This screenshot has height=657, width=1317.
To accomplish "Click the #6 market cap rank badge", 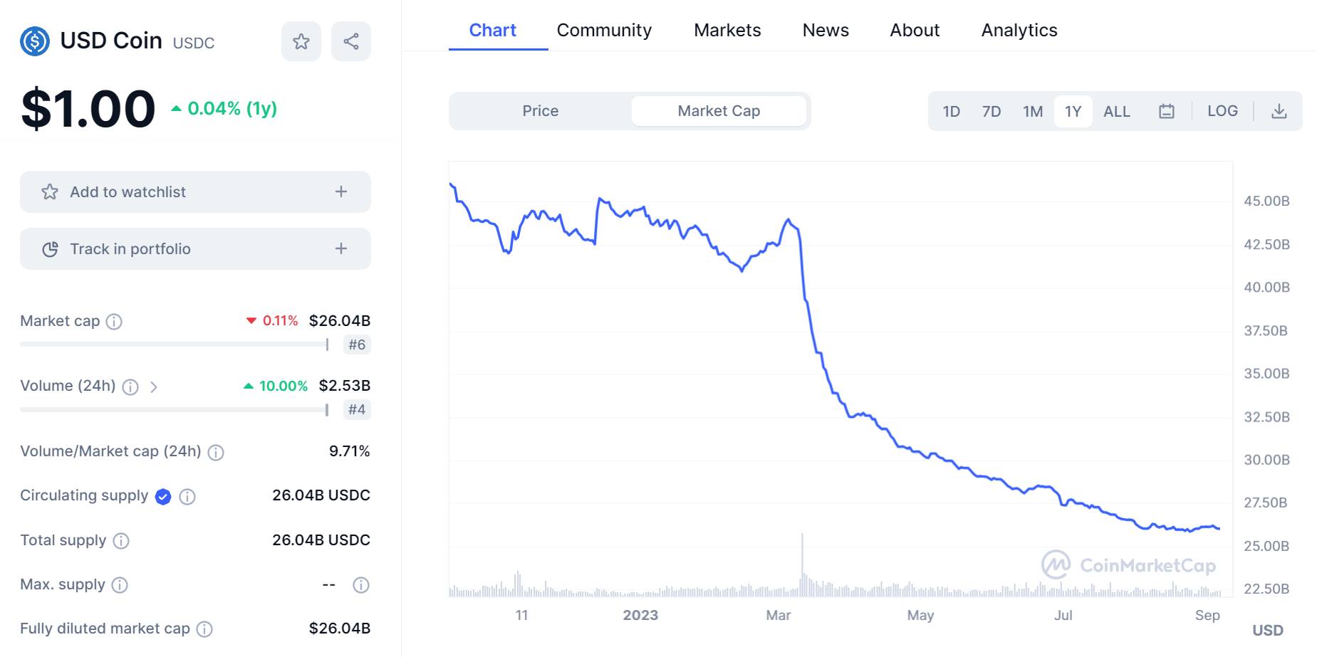I will coord(357,345).
